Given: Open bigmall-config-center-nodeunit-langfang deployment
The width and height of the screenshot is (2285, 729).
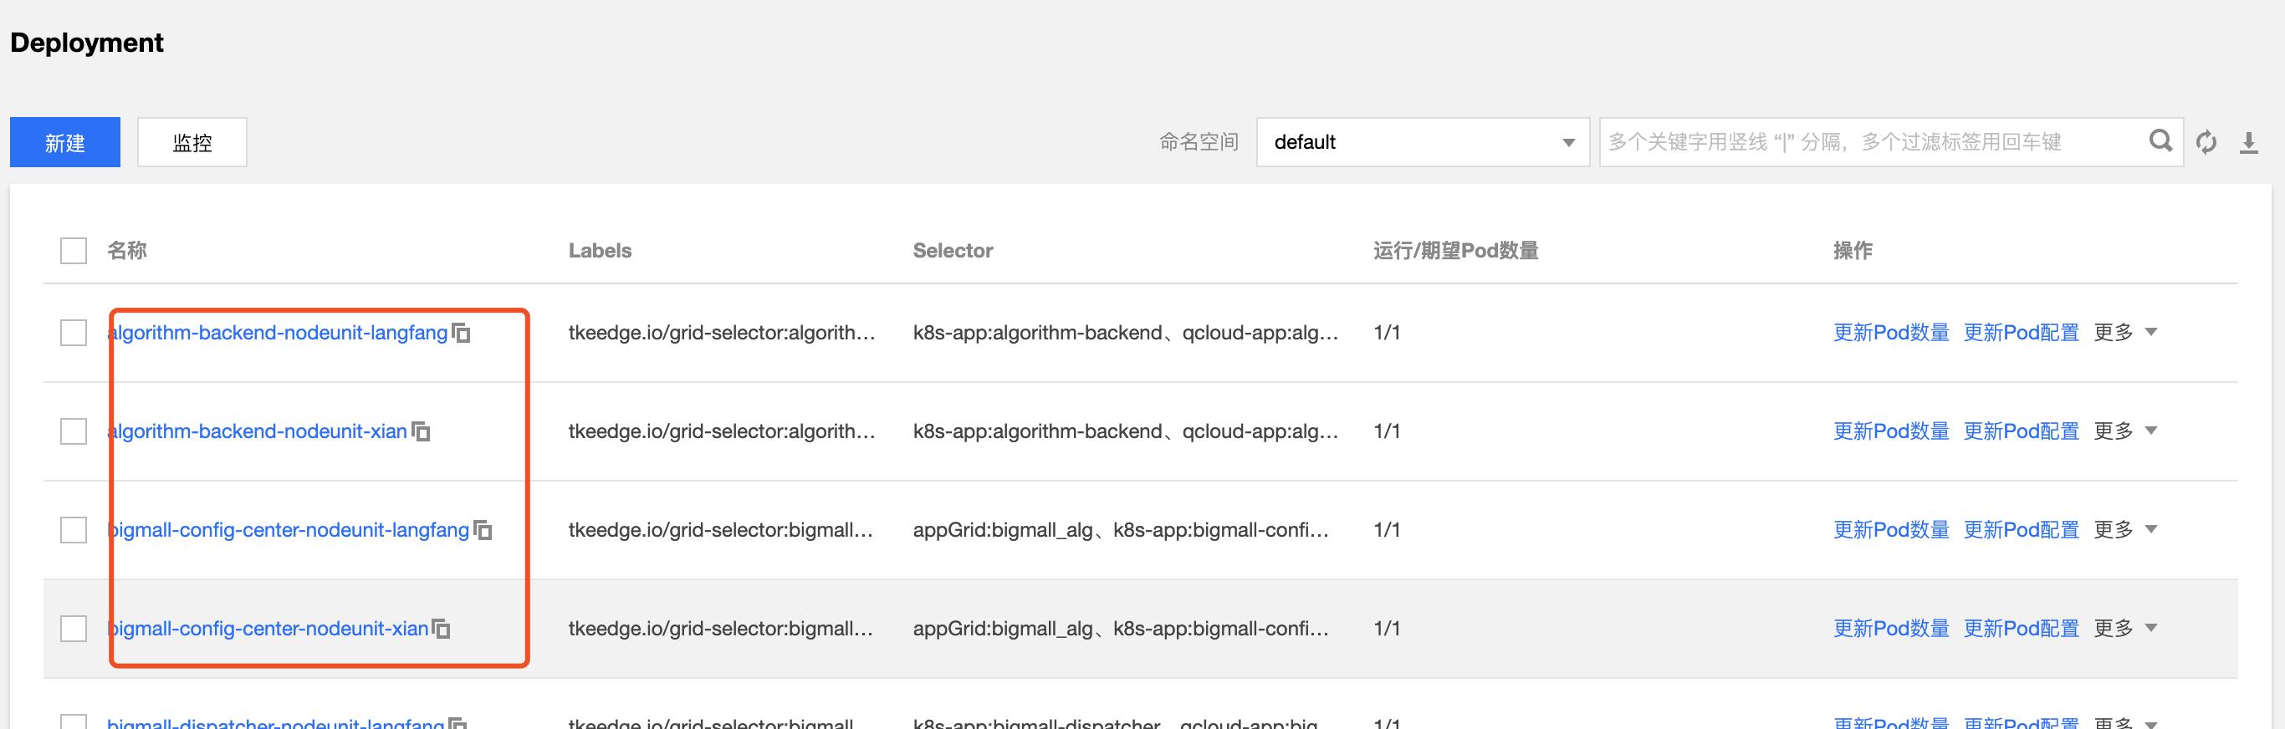Looking at the screenshot, I should pyautogui.click(x=289, y=529).
